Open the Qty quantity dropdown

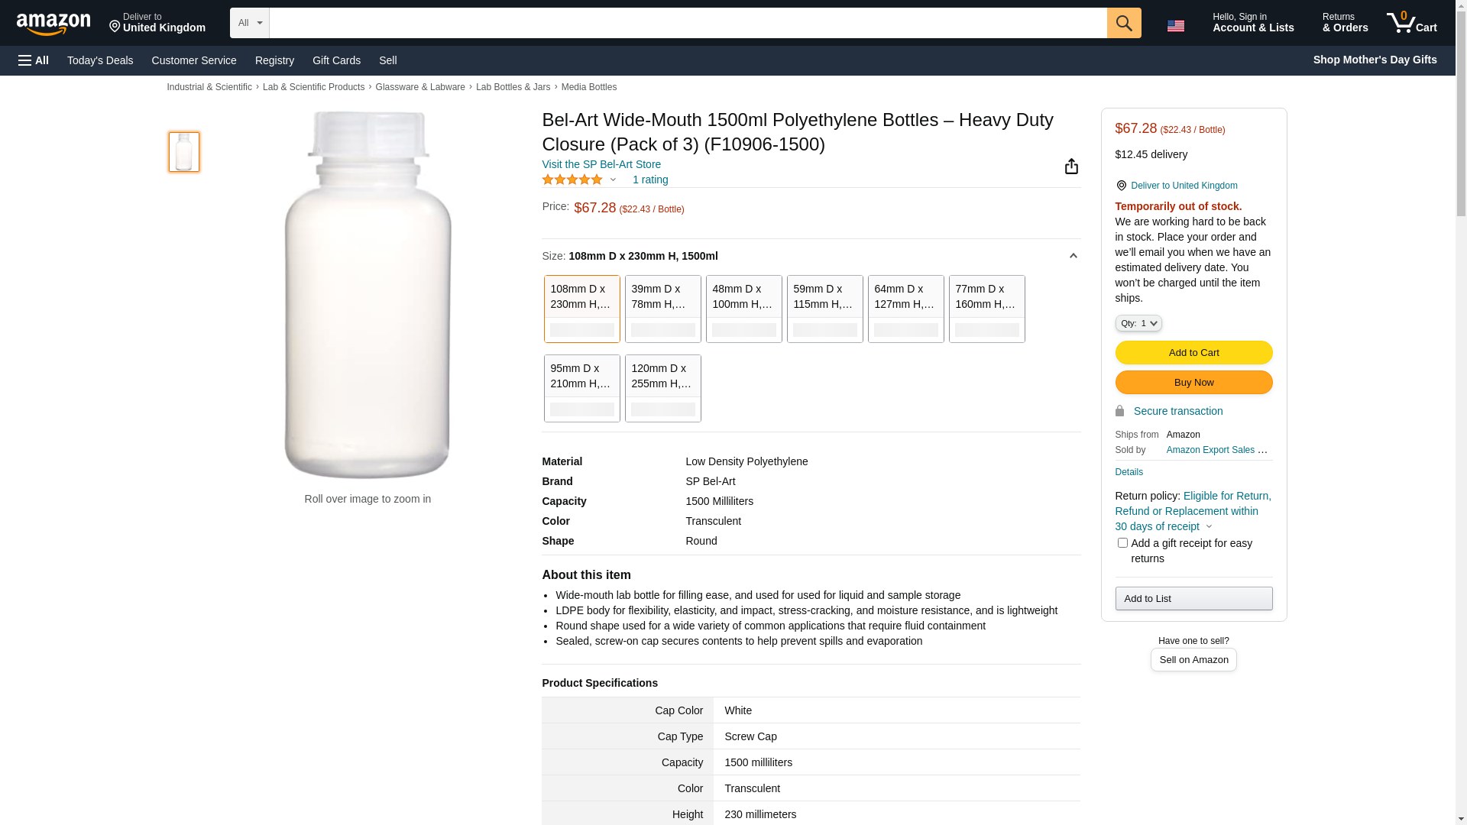pyautogui.click(x=1138, y=323)
